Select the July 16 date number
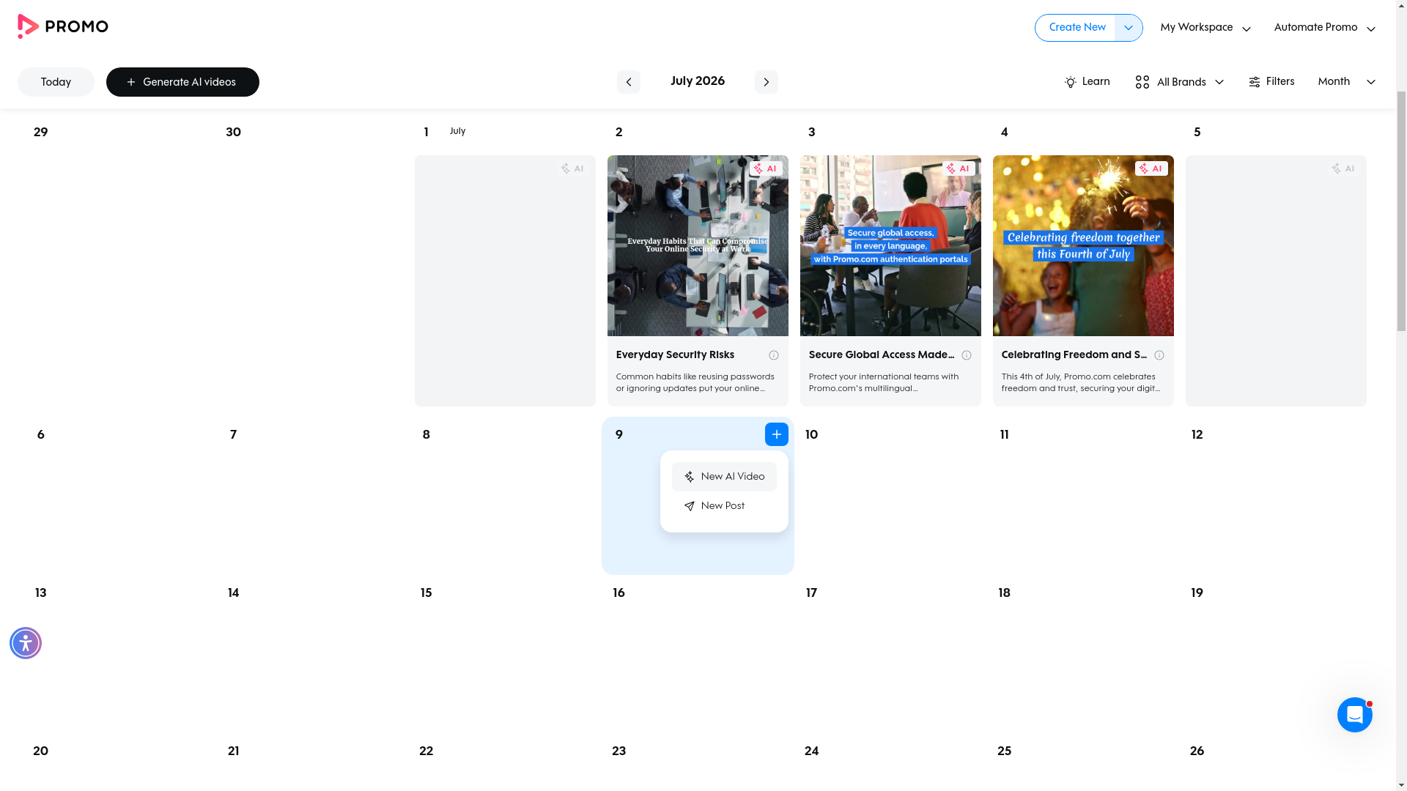The width and height of the screenshot is (1407, 791). tap(618, 593)
